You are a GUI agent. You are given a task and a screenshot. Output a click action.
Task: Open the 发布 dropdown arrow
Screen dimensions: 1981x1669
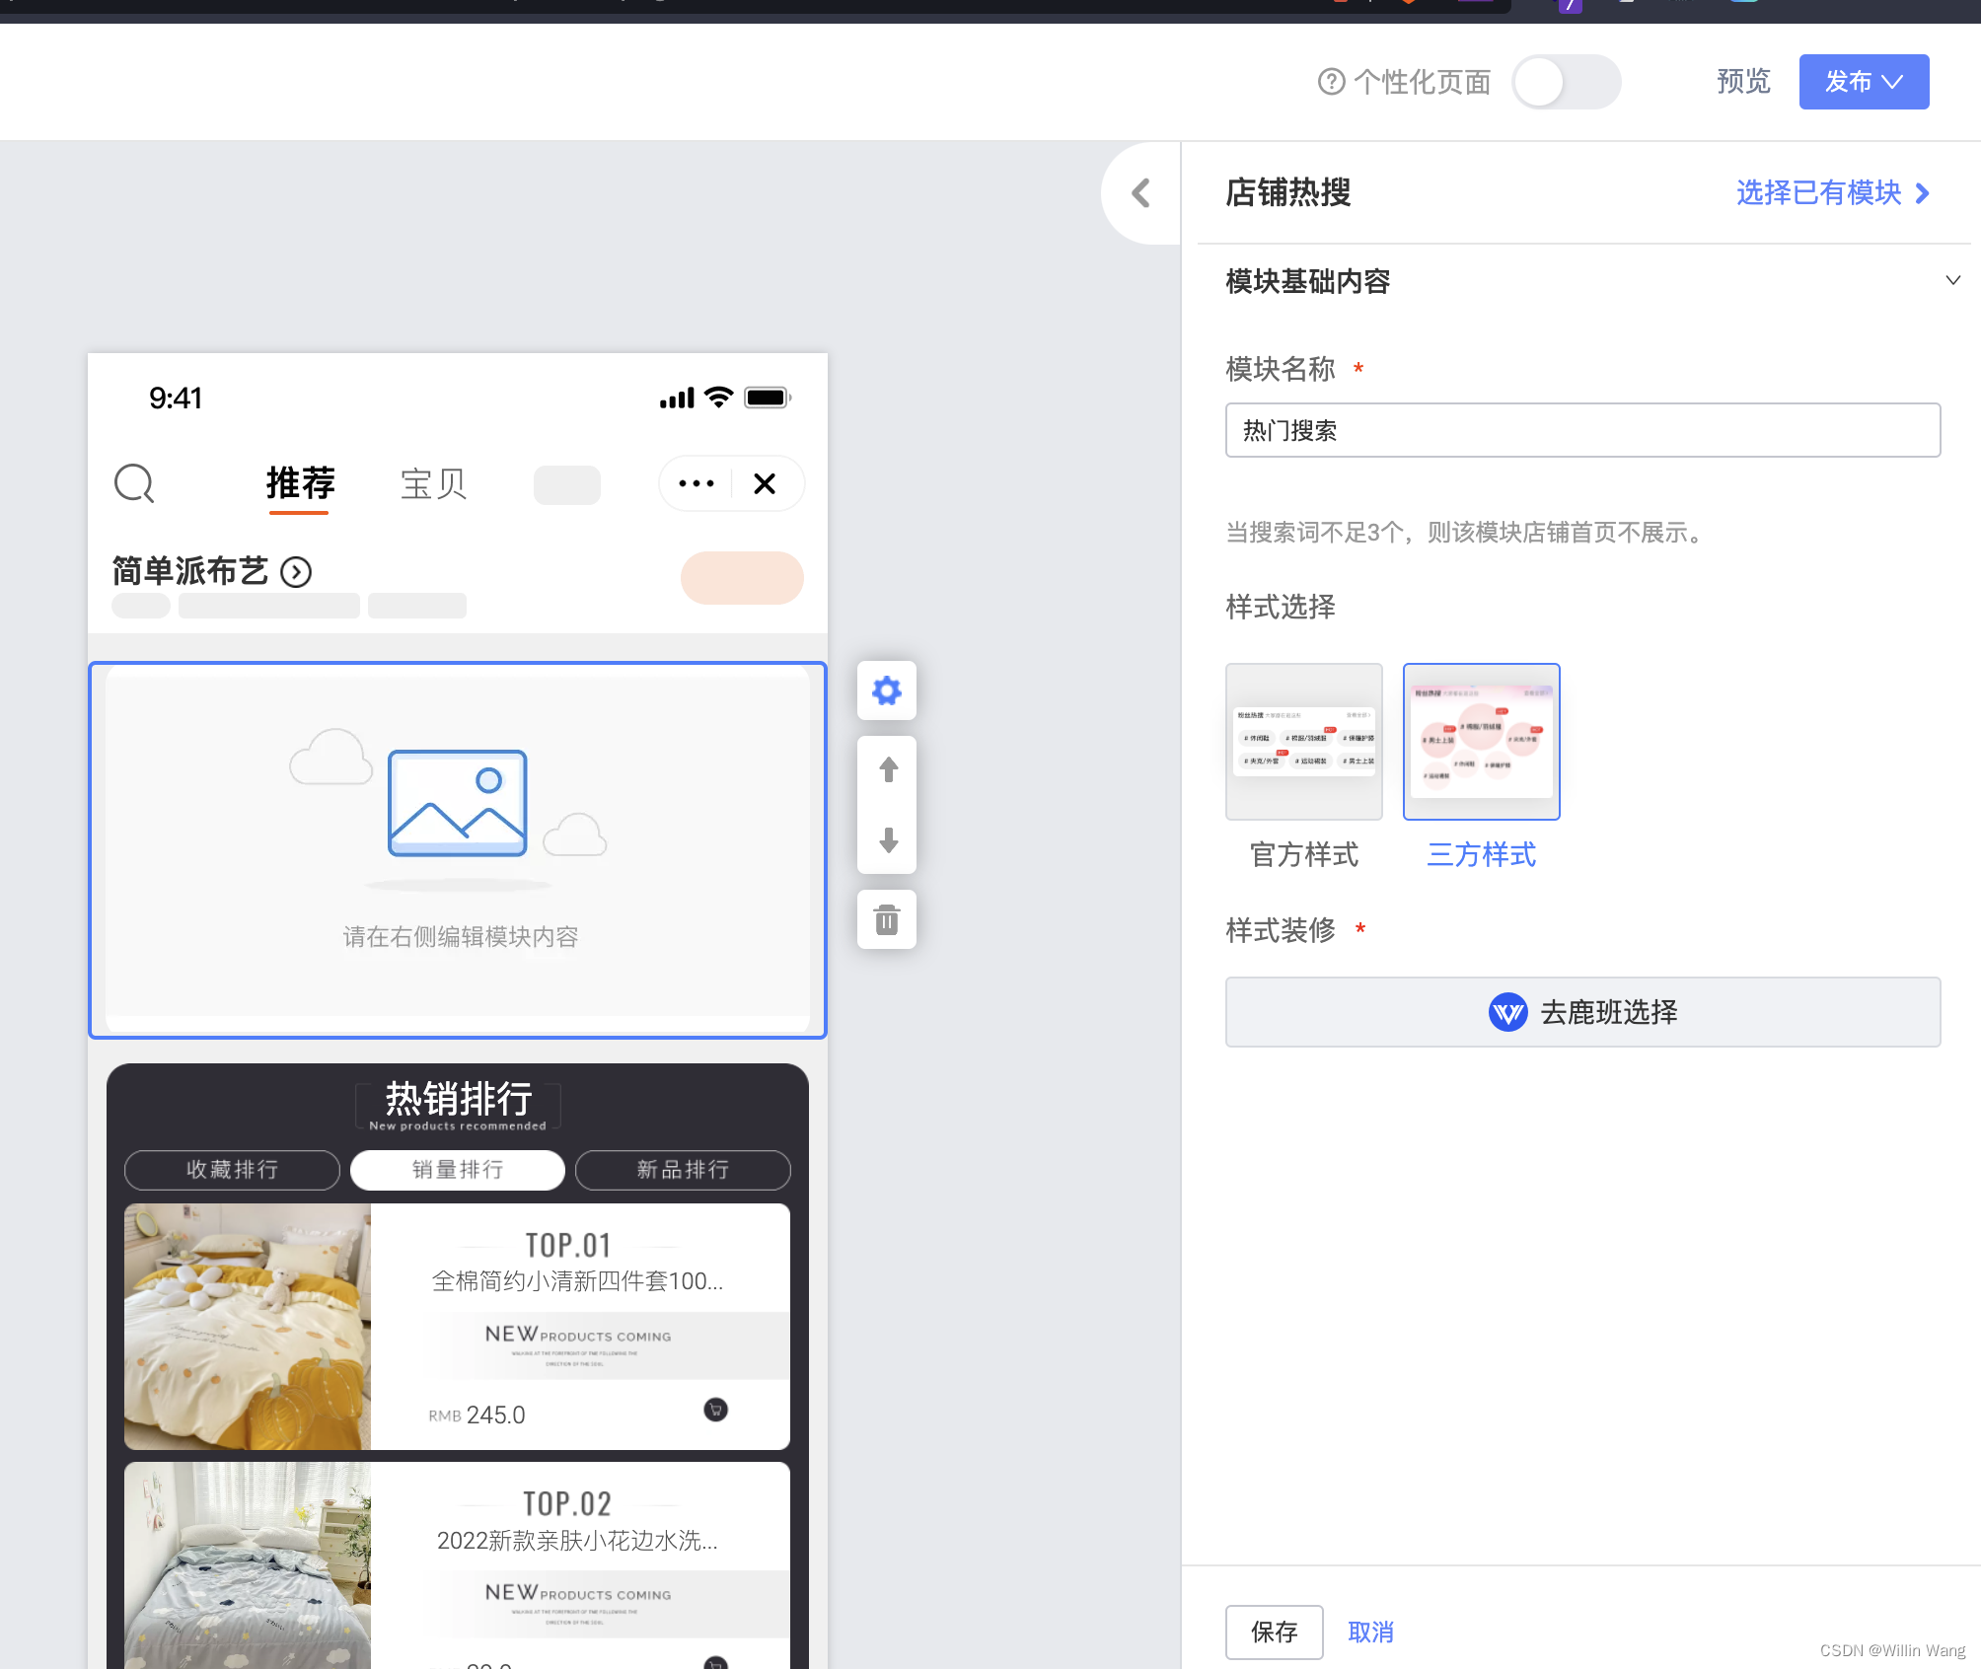pyautogui.click(x=1892, y=82)
